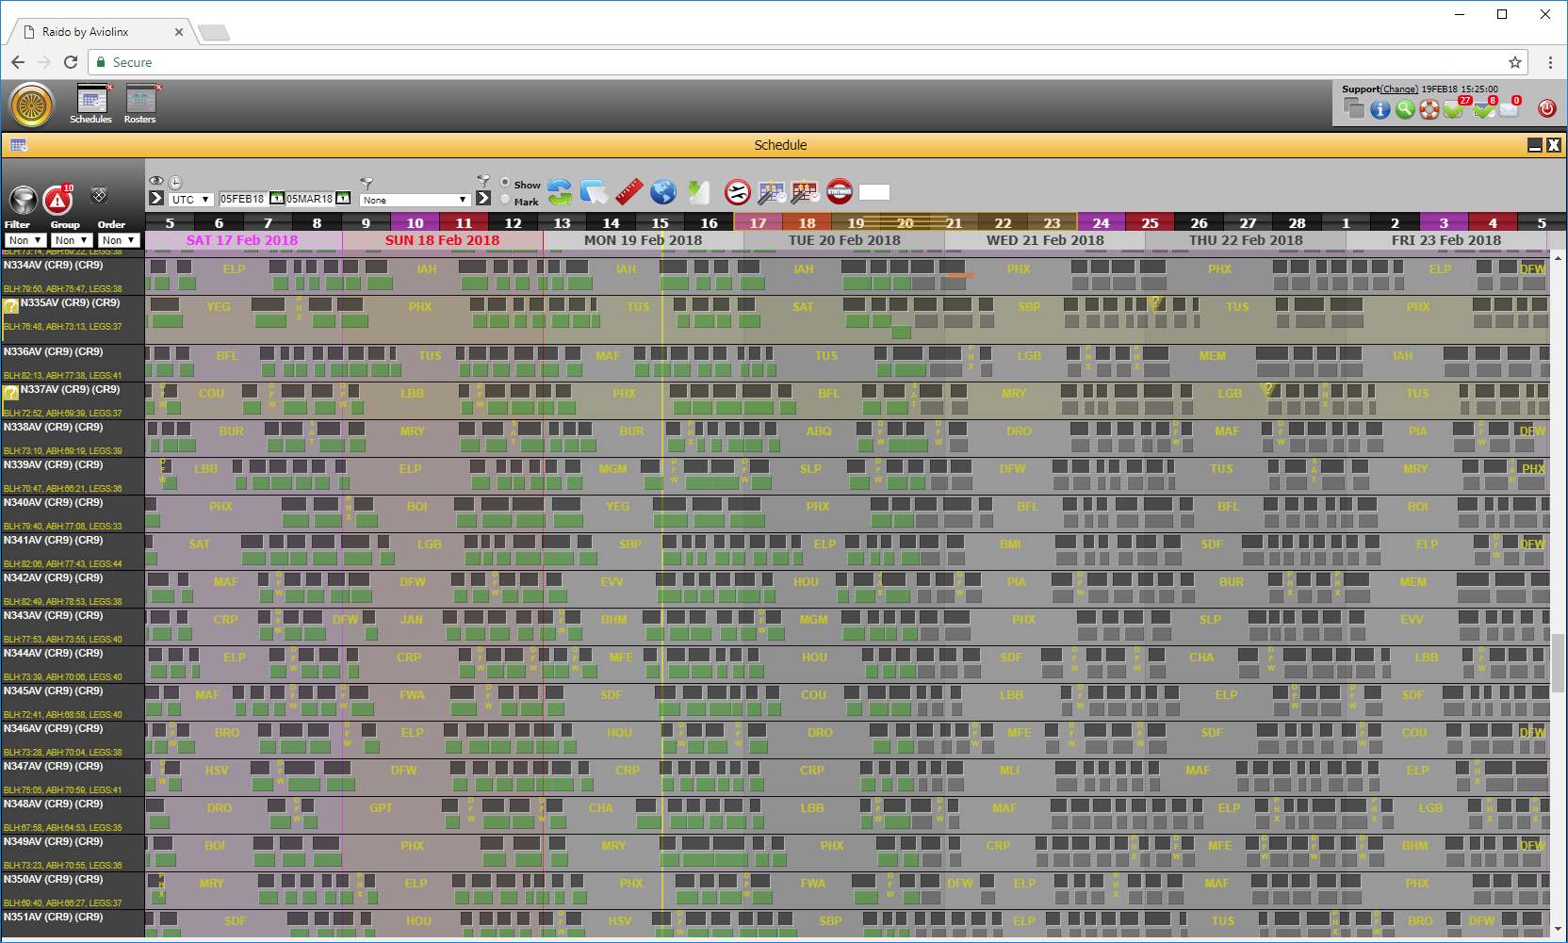Screen dimensions: 1568x943
Task: Select the Show radio button
Action: click(506, 183)
